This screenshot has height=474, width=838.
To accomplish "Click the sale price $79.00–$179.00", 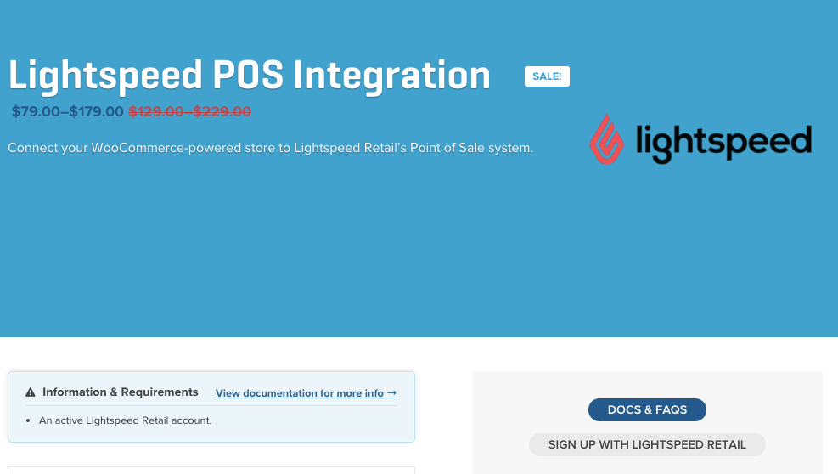I will pos(67,112).
